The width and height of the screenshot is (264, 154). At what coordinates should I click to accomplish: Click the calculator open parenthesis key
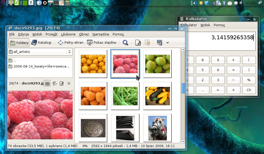(x=249, y=60)
